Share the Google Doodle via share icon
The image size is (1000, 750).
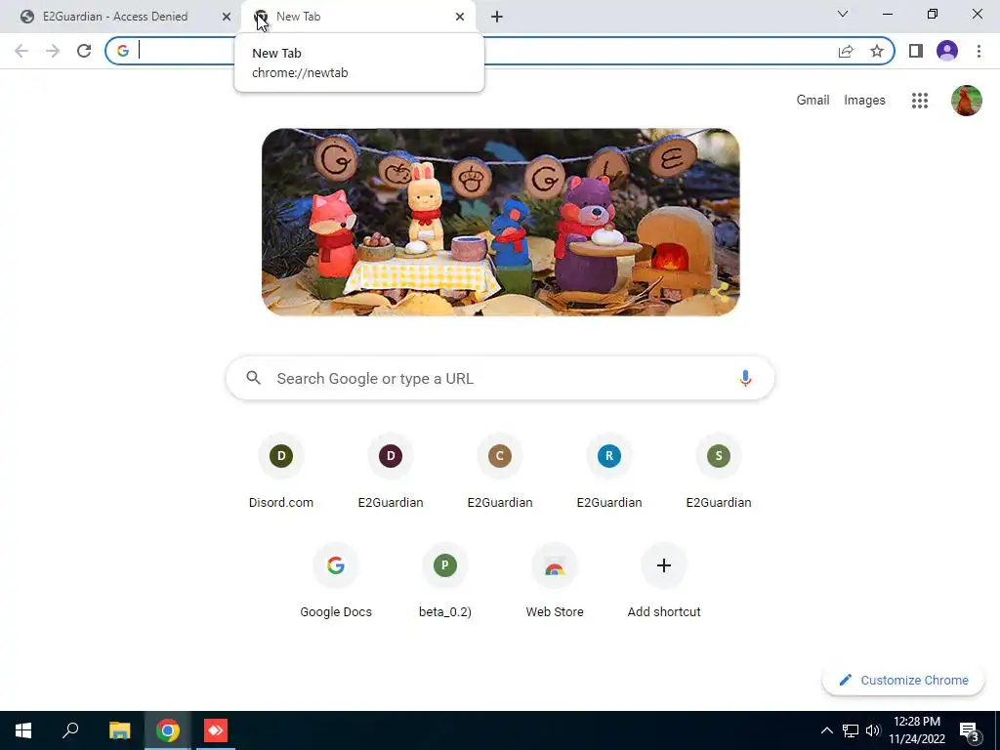[x=720, y=293]
